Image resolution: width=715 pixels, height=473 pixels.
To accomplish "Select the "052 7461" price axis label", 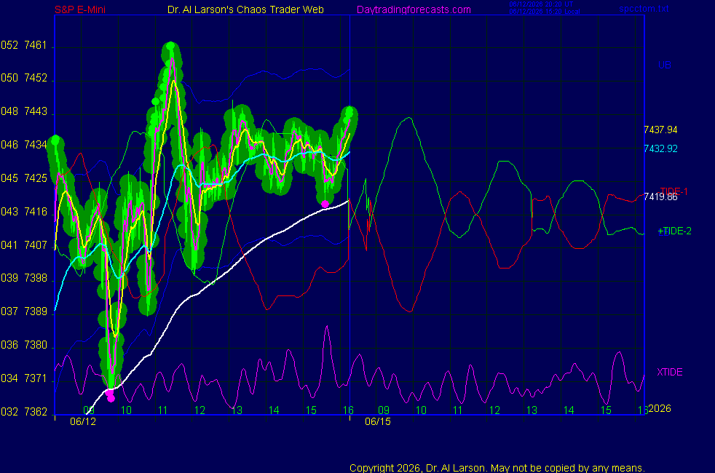I will pyautogui.click(x=24, y=45).
